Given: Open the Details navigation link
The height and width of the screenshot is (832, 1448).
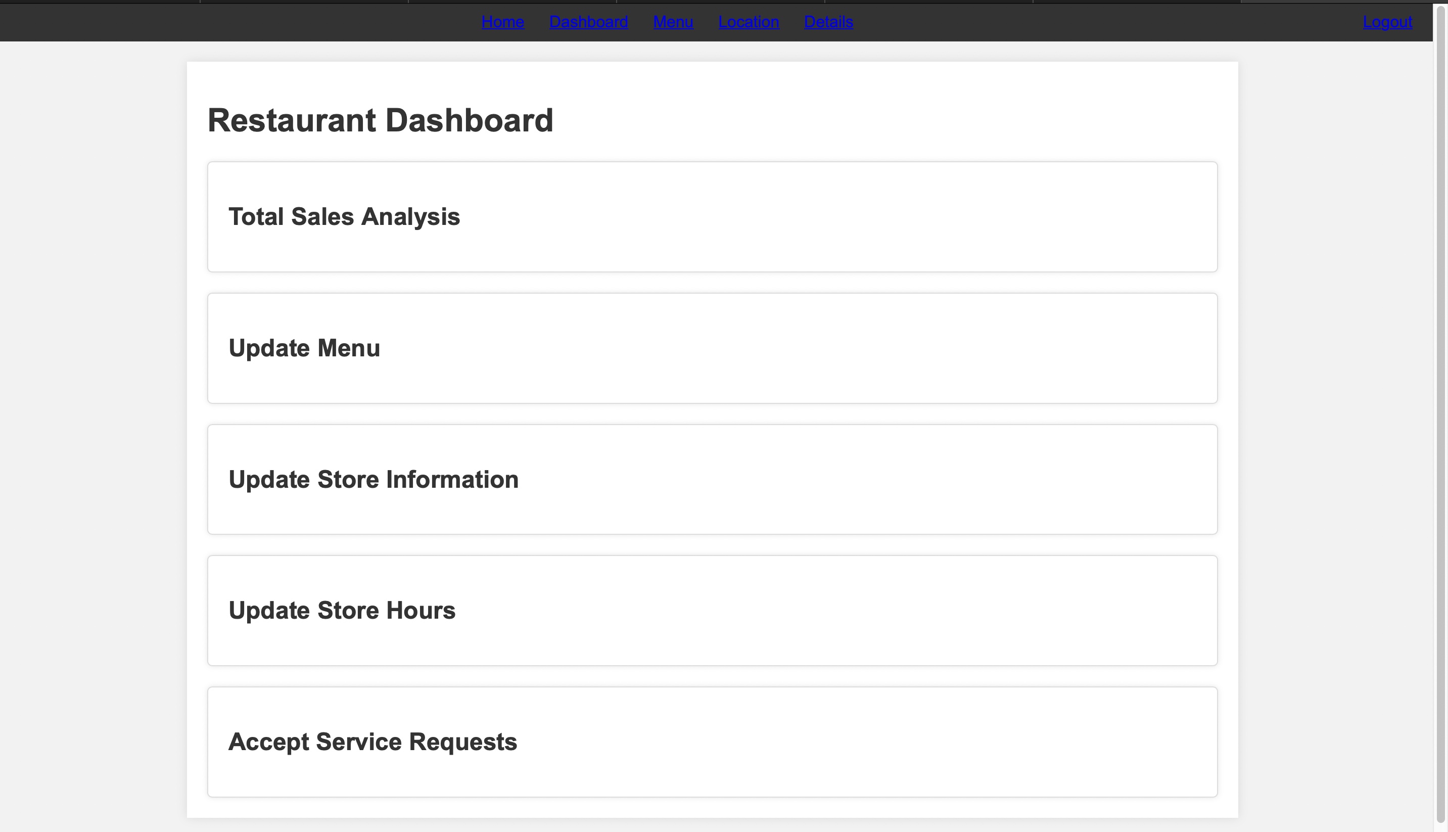Looking at the screenshot, I should pyautogui.click(x=828, y=22).
